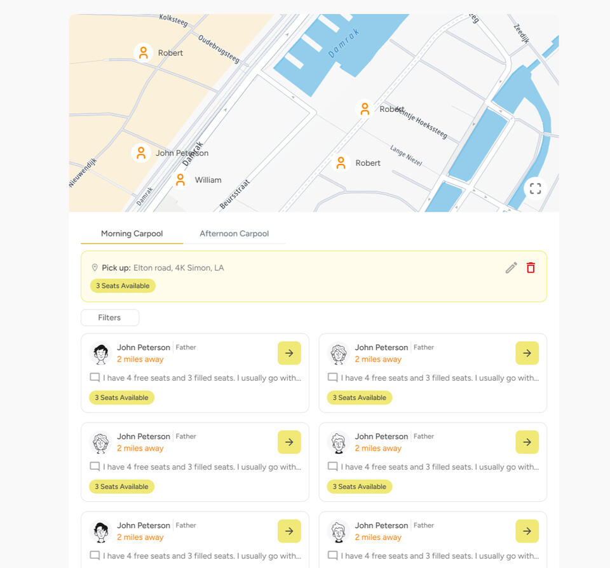
Task: Click the 3 Seats Available tag on first card
Action: (x=121, y=398)
